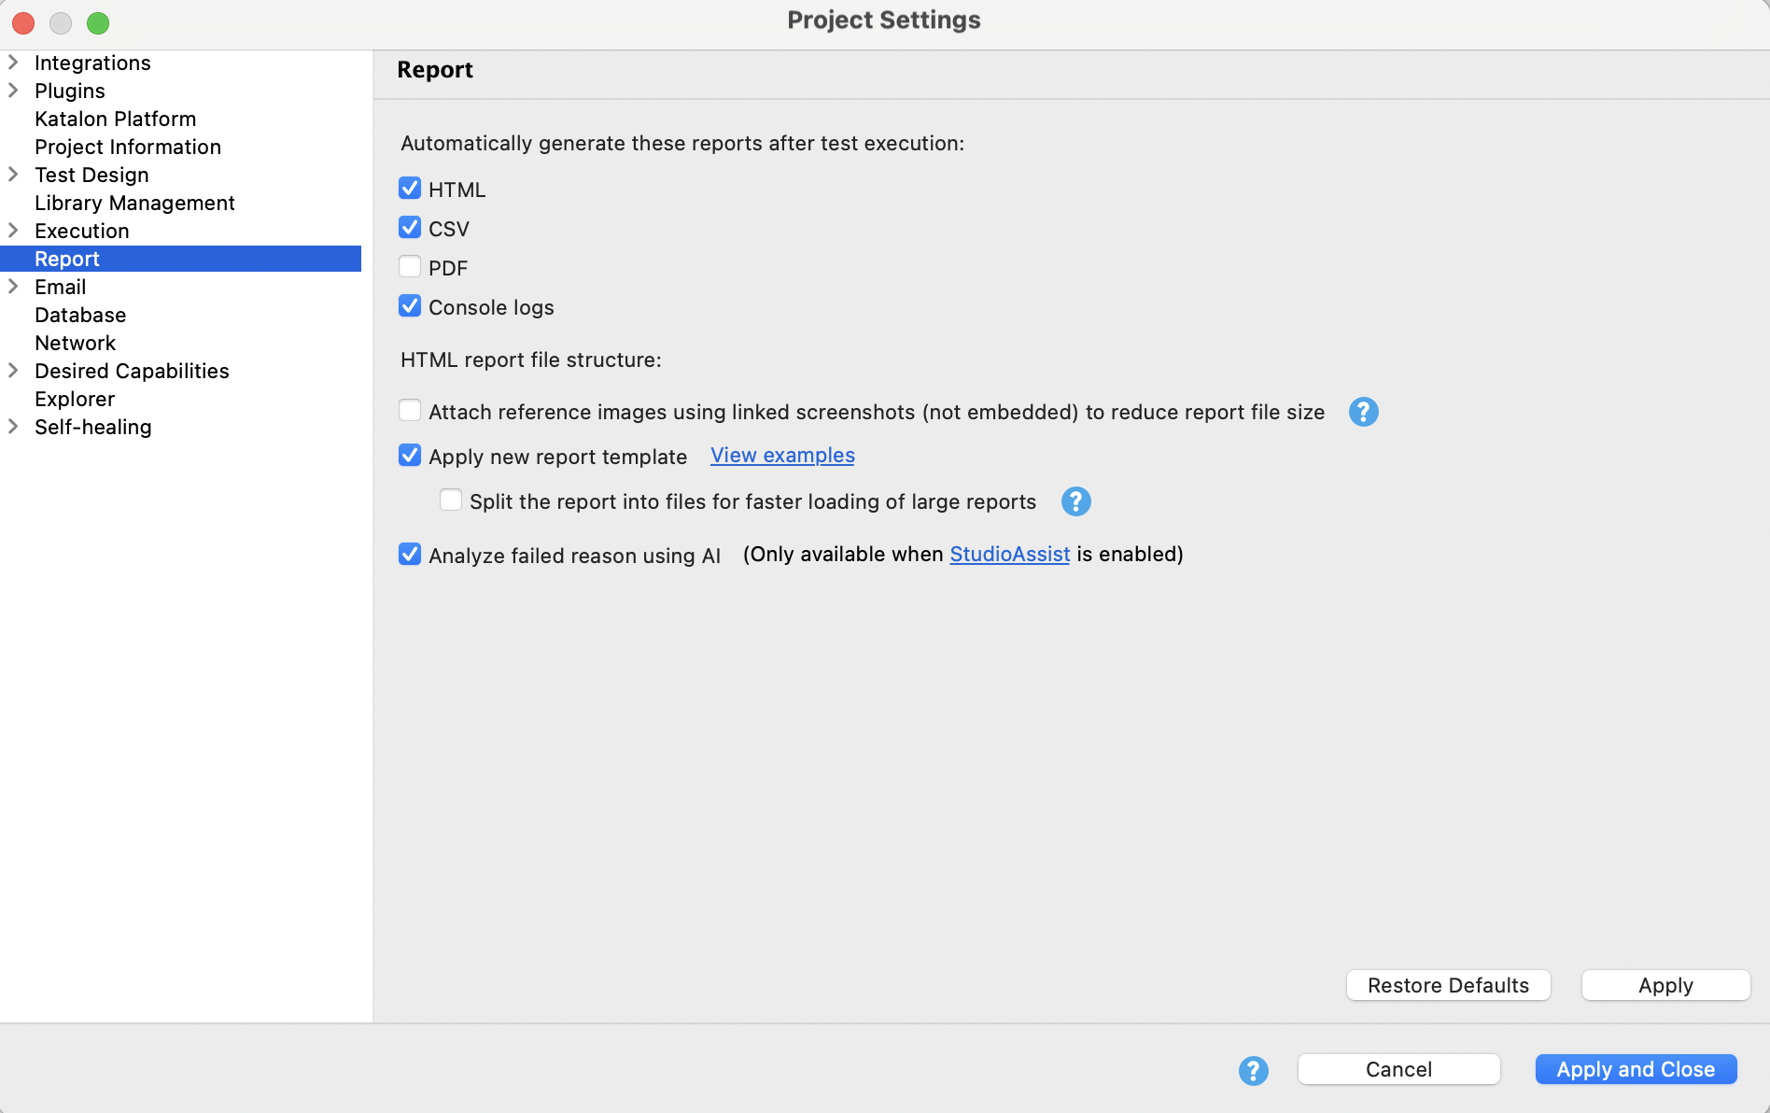Uncheck HTML report generation

click(x=409, y=188)
